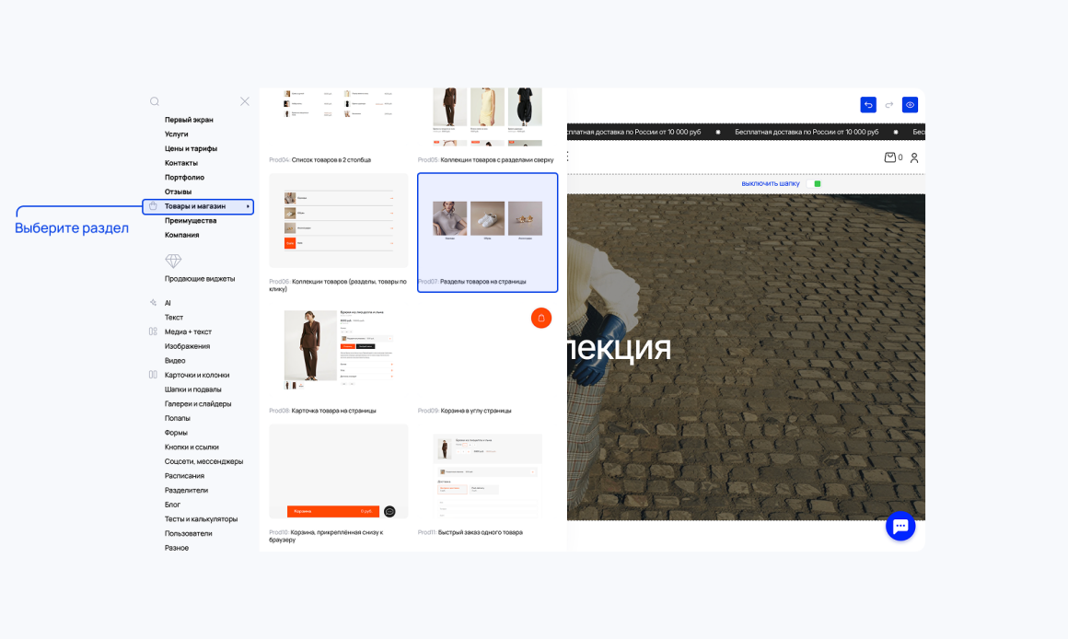
Task: Open the Разное category
Action: point(177,548)
